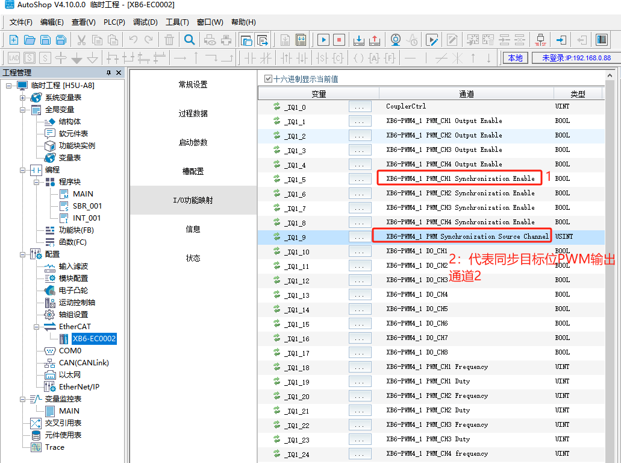The height and width of the screenshot is (463, 621).
Task: Click the blue panel icon at toolbar end
Action: pyautogui.click(x=602, y=40)
